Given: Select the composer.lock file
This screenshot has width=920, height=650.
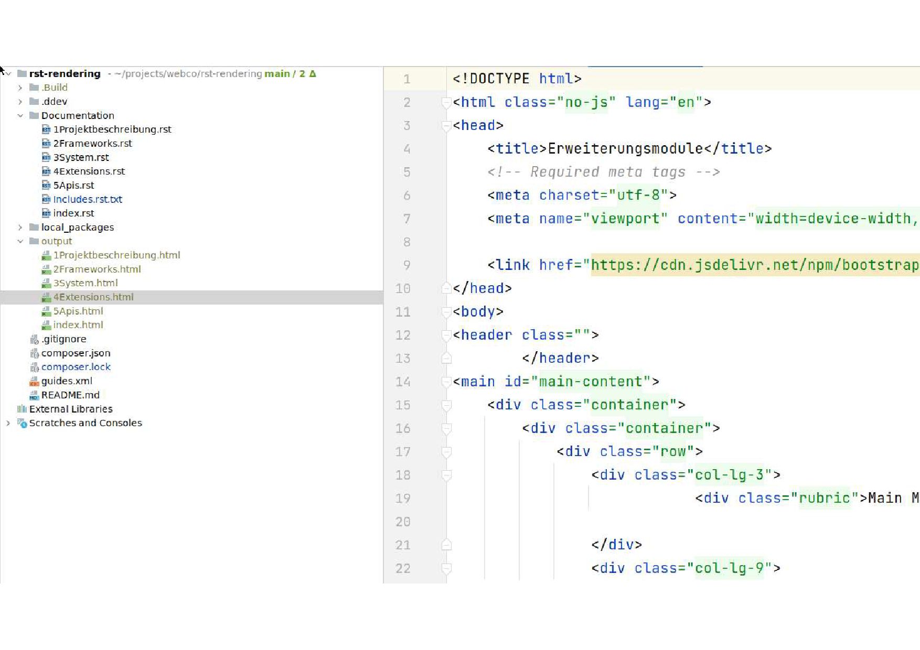Looking at the screenshot, I should (x=76, y=367).
